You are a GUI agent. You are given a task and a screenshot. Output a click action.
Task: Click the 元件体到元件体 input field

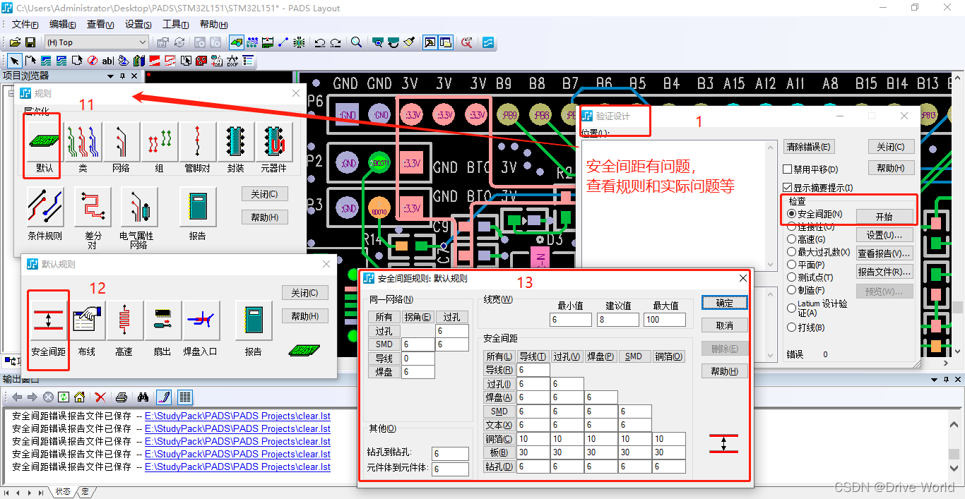tap(451, 469)
